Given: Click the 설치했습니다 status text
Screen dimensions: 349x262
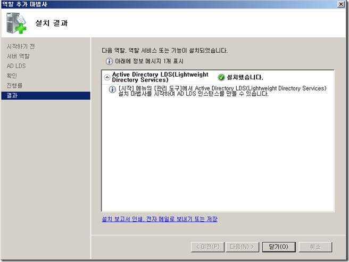Looking at the screenshot, I should click(245, 77).
